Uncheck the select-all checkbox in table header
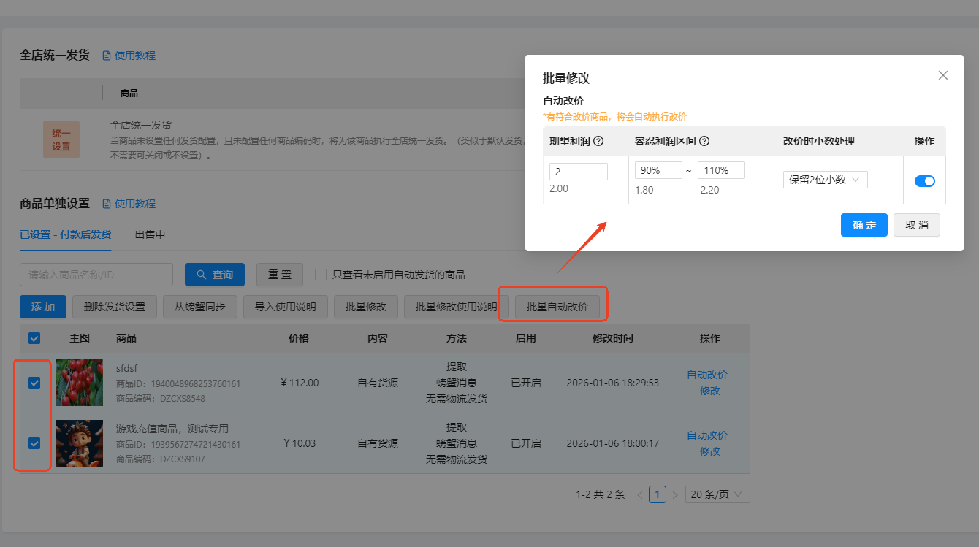The width and height of the screenshot is (979, 547). [x=34, y=338]
